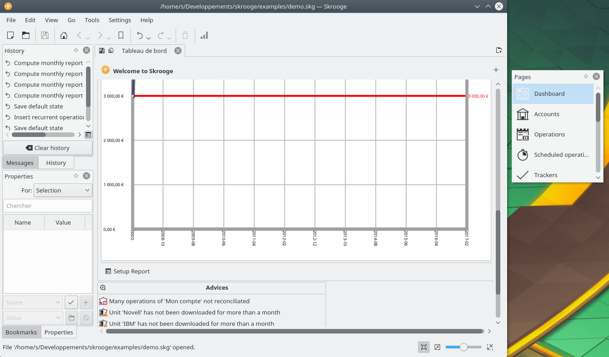The width and height of the screenshot is (609, 357).
Task: Click the zoom in icon in status bar
Action: pos(490,347)
